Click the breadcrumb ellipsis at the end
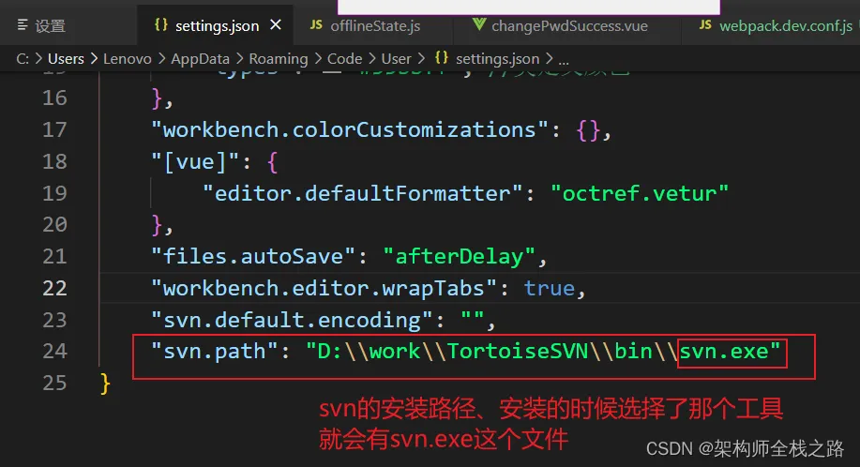Screen dimensions: 860x467 pyautogui.click(x=564, y=60)
